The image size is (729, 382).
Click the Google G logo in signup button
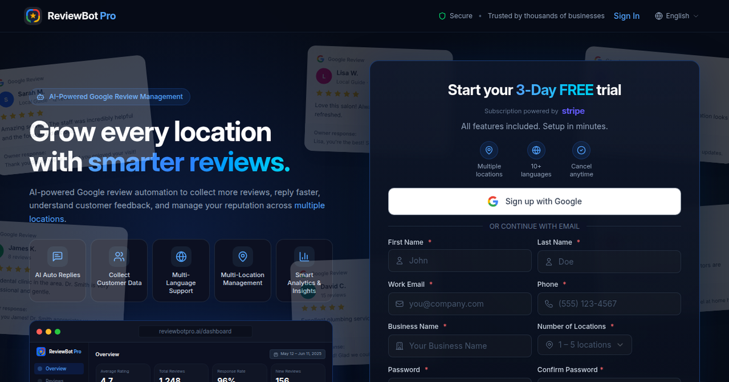tap(493, 201)
